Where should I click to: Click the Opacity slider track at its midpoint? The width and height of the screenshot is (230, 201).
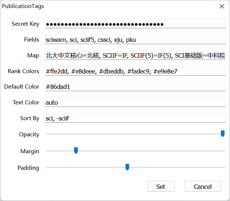pyautogui.click(x=135, y=134)
